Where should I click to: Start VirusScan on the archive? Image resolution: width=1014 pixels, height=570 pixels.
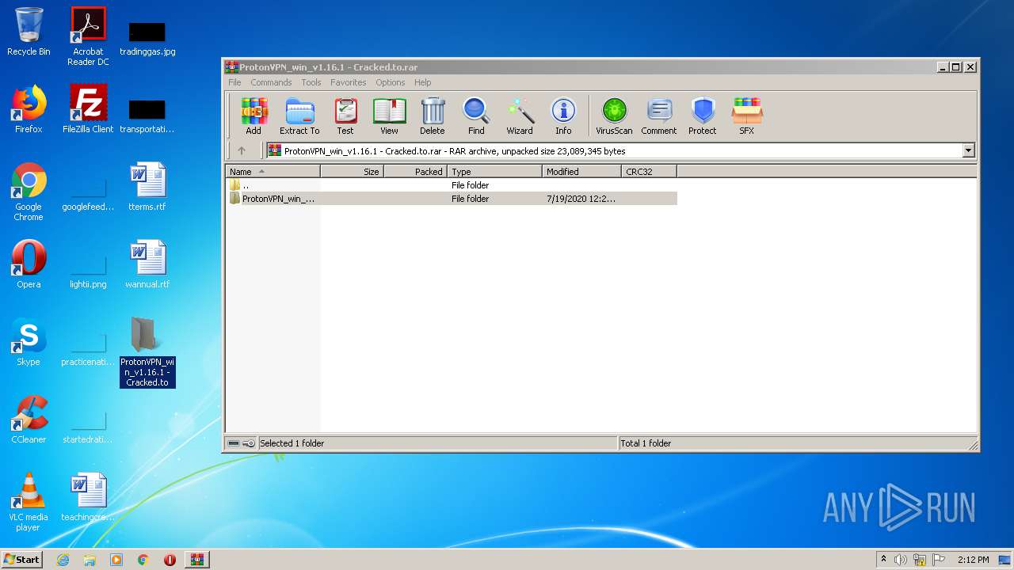tap(614, 116)
